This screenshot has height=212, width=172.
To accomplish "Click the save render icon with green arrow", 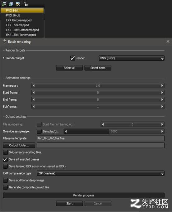I will tap(4, 4).
